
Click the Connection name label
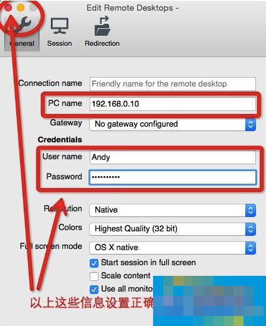click(50, 83)
